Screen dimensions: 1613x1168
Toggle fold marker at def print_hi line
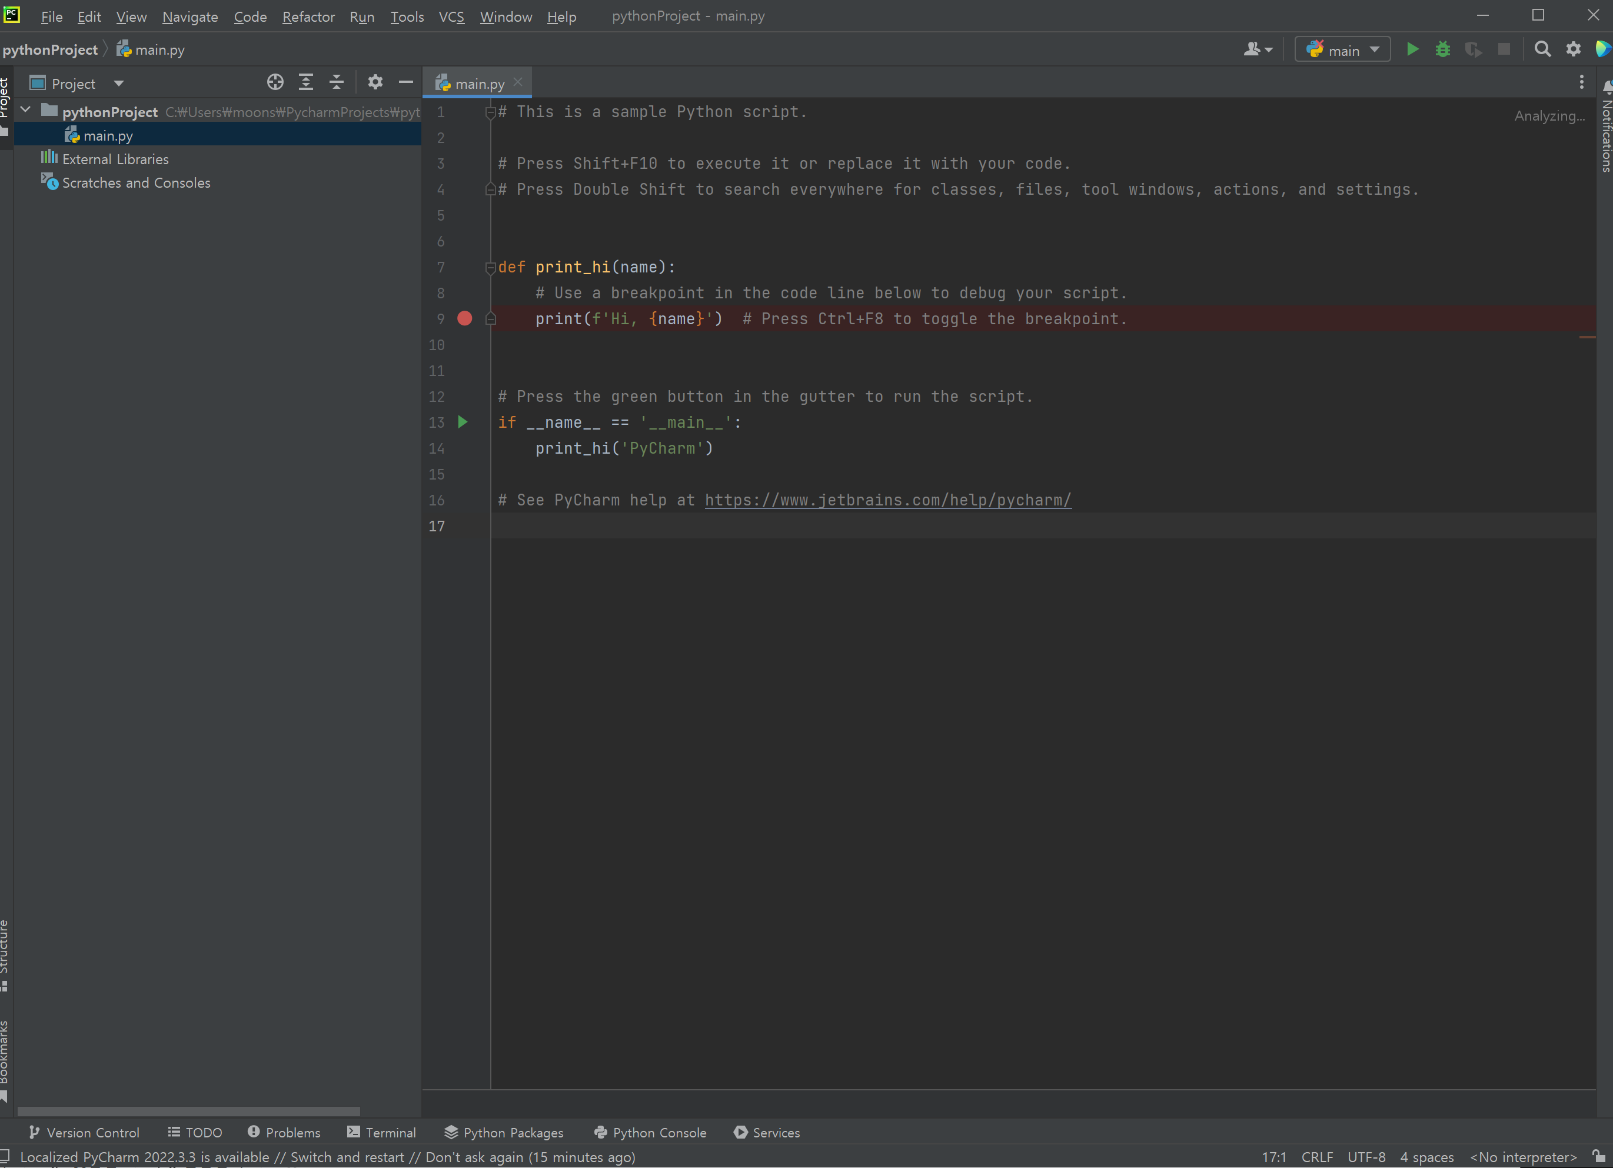click(x=490, y=268)
